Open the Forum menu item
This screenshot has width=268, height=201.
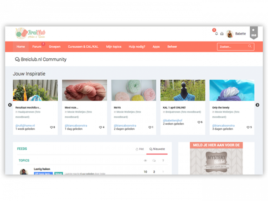37,47
